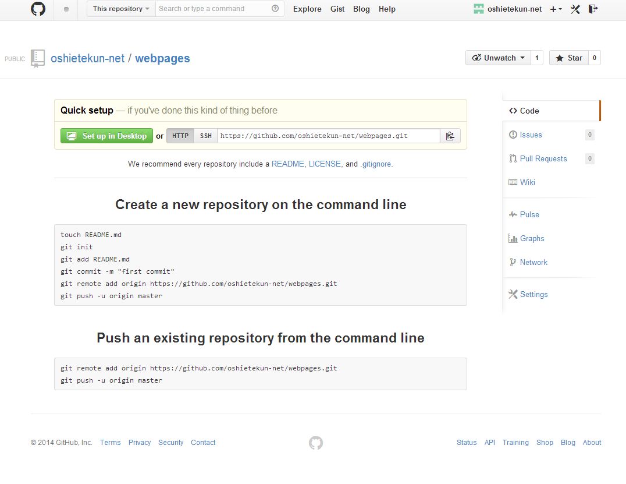Image resolution: width=626 pixels, height=484 pixels.
Task: Click the Pulse waveform icon
Action: pos(513,214)
